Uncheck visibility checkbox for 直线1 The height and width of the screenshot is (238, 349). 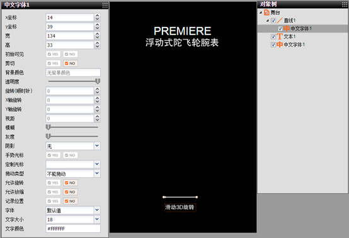pyautogui.click(x=273, y=21)
